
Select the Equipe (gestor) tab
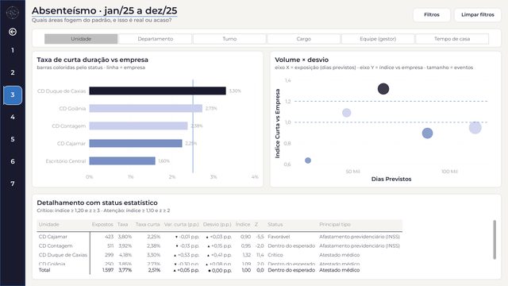378,39
